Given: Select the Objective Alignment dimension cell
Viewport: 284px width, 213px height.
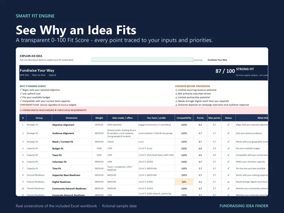Looking at the screenshot, I should pos(72,125).
